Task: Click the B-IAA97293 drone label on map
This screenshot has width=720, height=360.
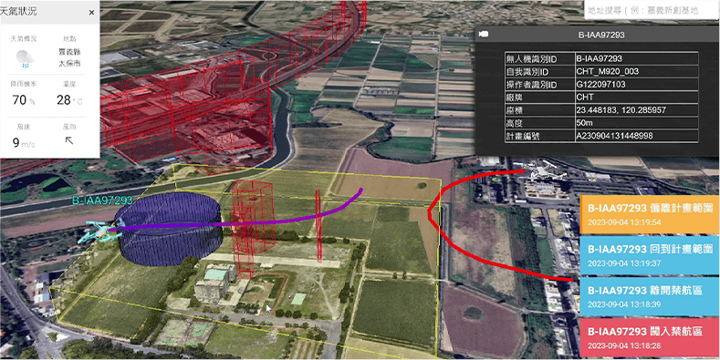Action: pos(102,200)
